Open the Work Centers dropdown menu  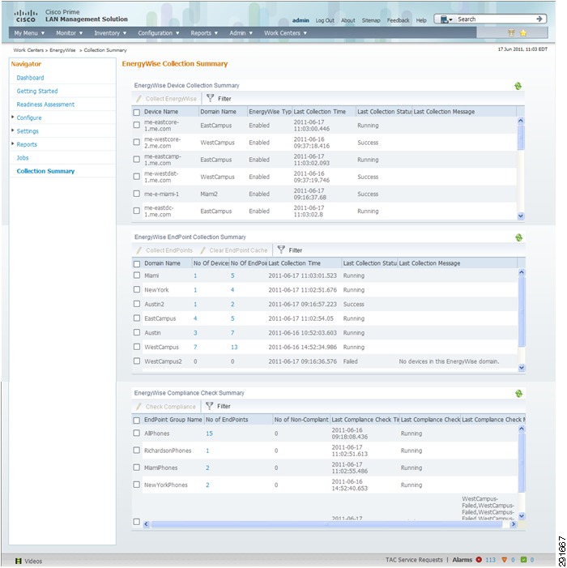click(x=285, y=33)
